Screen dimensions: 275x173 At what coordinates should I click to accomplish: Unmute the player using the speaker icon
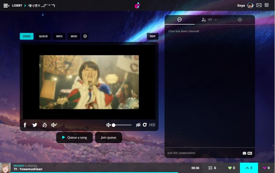[x=109, y=125]
